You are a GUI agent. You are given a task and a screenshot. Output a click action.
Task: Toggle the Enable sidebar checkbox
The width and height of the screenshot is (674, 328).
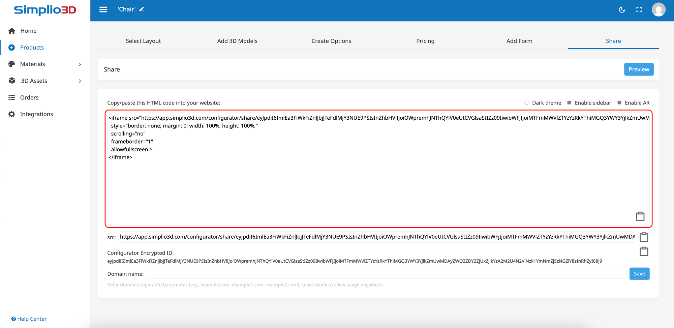click(x=569, y=103)
